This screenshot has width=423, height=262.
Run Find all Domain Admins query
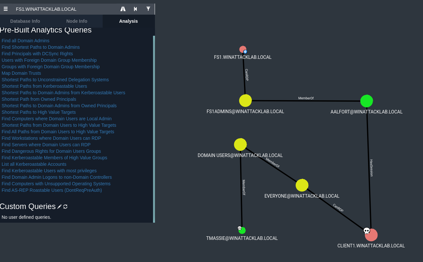(x=25, y=41)
